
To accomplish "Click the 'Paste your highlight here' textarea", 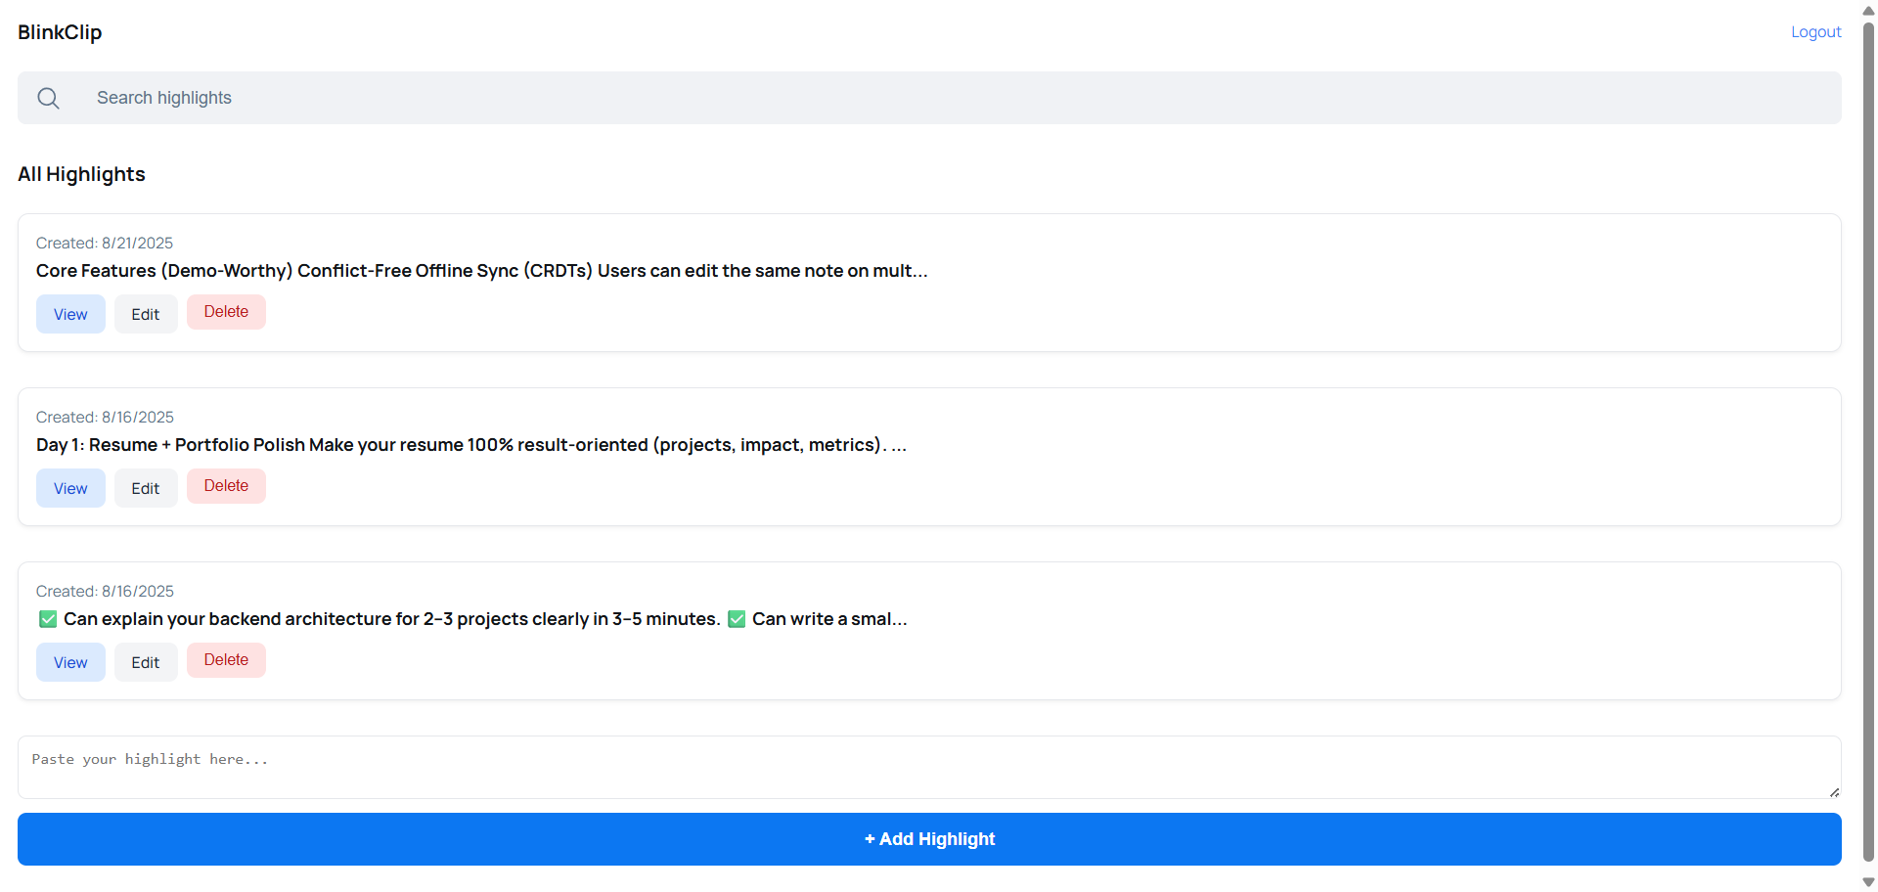I will (x=929, y=767).
